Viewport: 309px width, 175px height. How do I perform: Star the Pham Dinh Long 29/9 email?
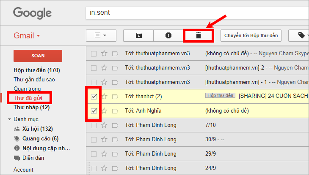pos(104,154)
